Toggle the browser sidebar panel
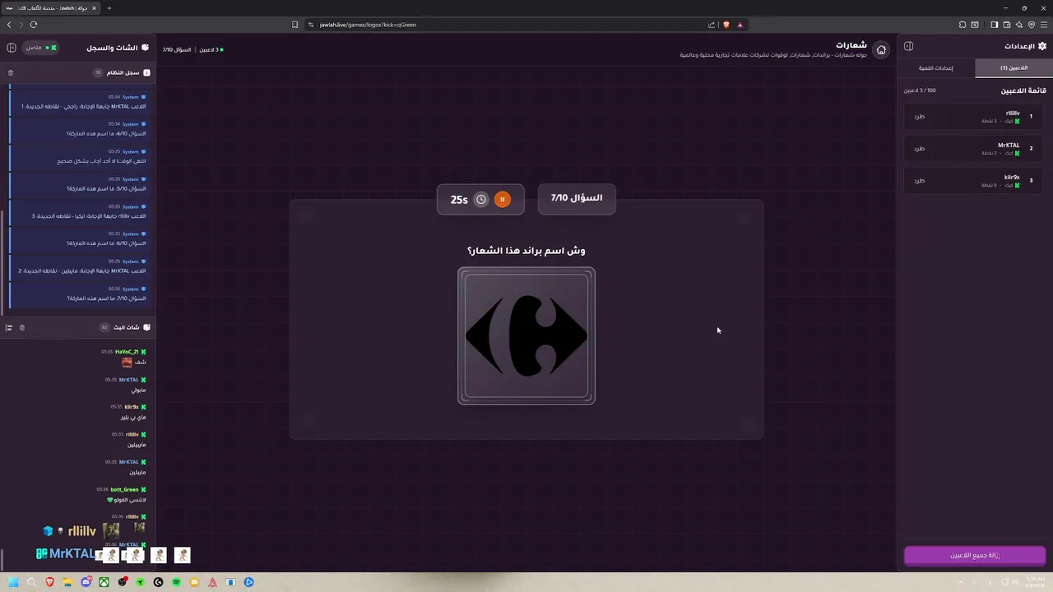 (x=994, y=25)
